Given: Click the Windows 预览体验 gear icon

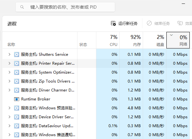Looking at the screenshot, I should (x=17, y=108).
